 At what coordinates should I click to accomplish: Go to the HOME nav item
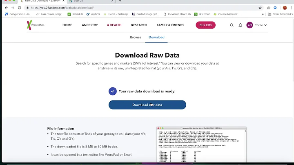click(x=67, y=25)
